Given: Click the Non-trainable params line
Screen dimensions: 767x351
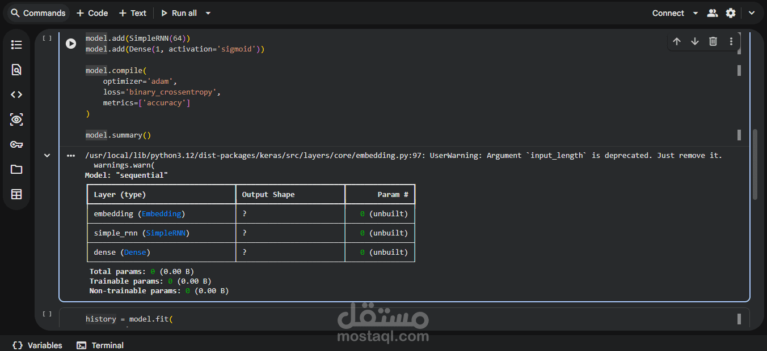Looking at the screenshot, I should (159, 290).
